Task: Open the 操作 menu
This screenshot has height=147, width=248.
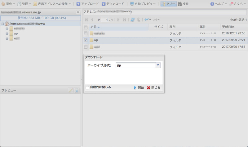Action: pos(8,4)
